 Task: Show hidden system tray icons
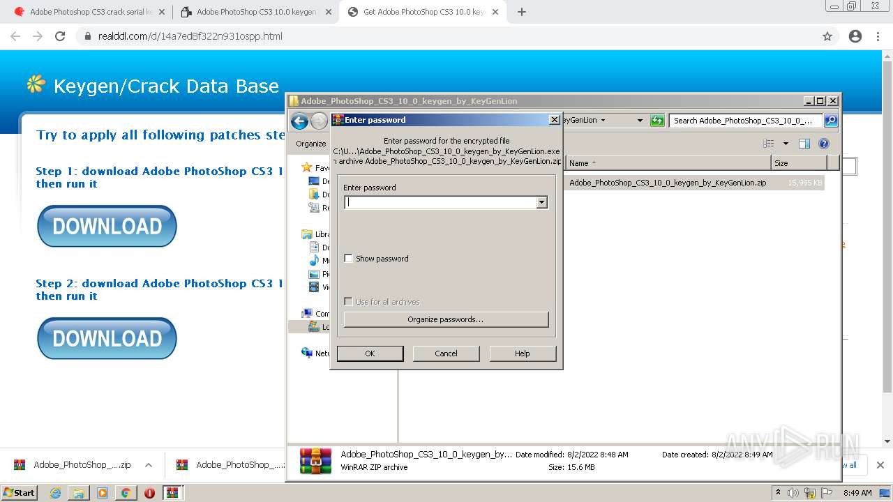[x=779, y=493]
